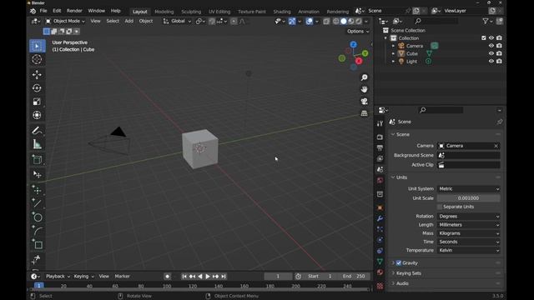The image size is (534, 300).
Task: Open the Object Data properties tab
Action: tap(380, 261)
